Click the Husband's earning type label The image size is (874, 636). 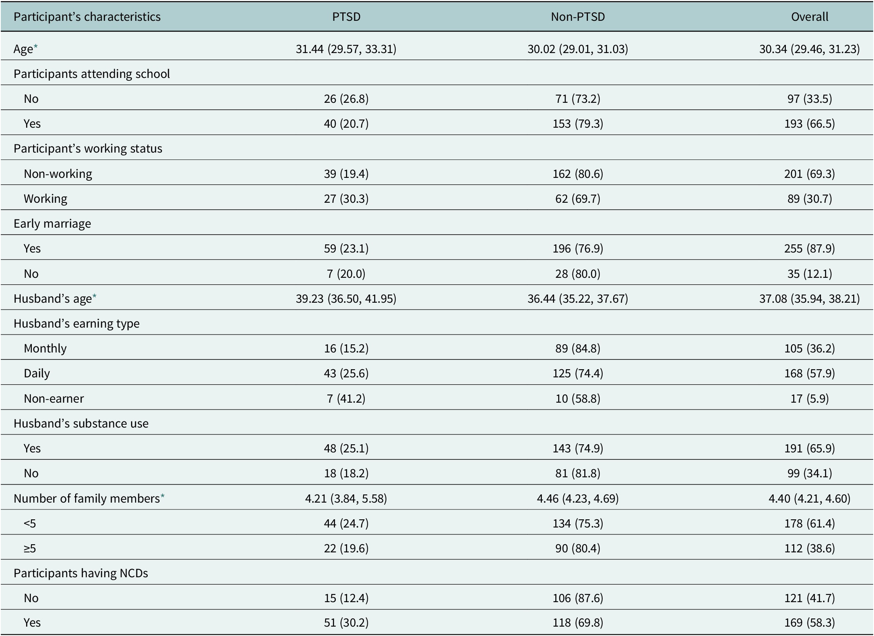[x=76, y=324]
